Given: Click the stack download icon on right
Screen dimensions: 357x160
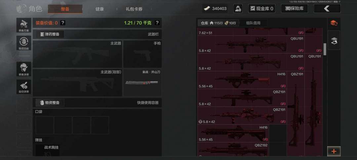Looking at the screenshot, I should 334,40.
